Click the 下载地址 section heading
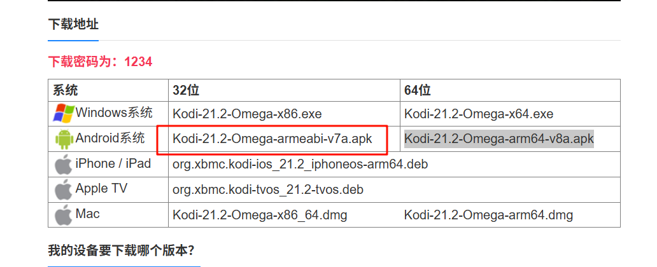 (73, 25)
